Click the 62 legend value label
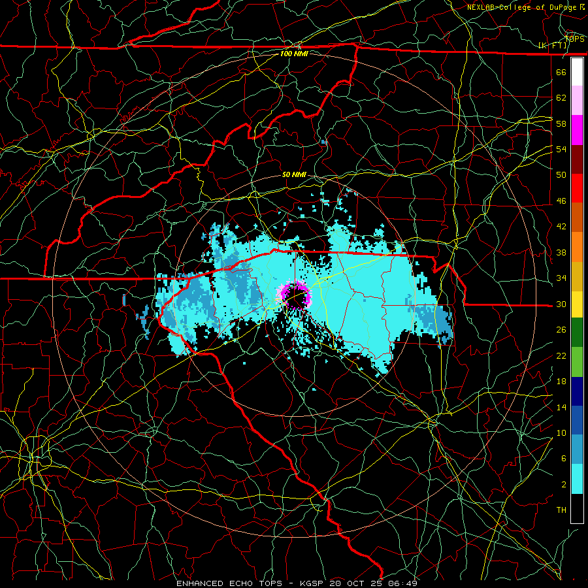 [561, 98]
